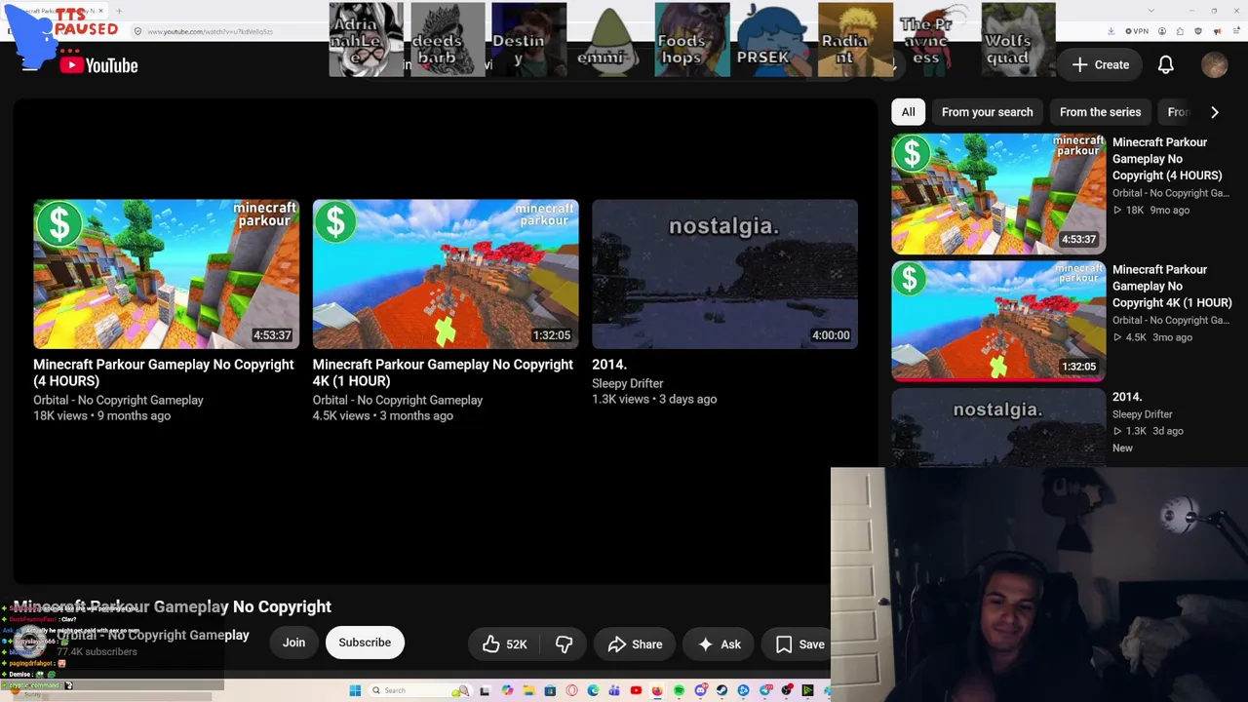
Task: Click the '18K views • 9 months ago' text
Action: (x=101, y=416)
